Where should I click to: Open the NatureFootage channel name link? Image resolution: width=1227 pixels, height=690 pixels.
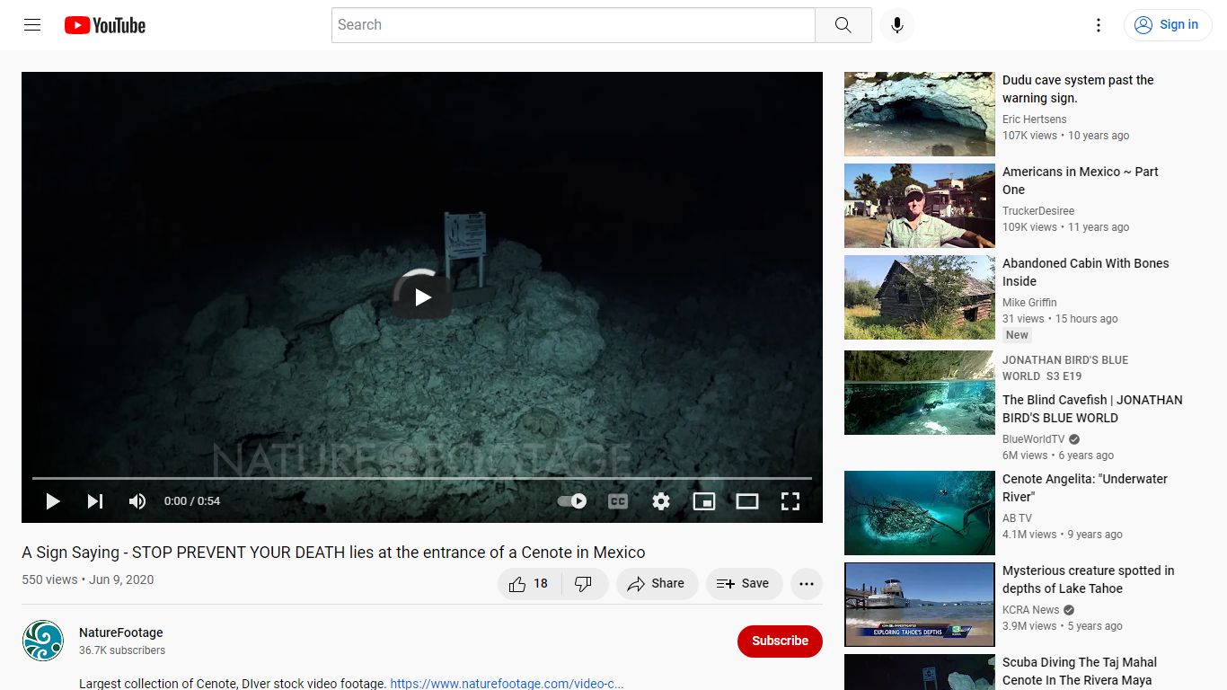tap(121, 632)
